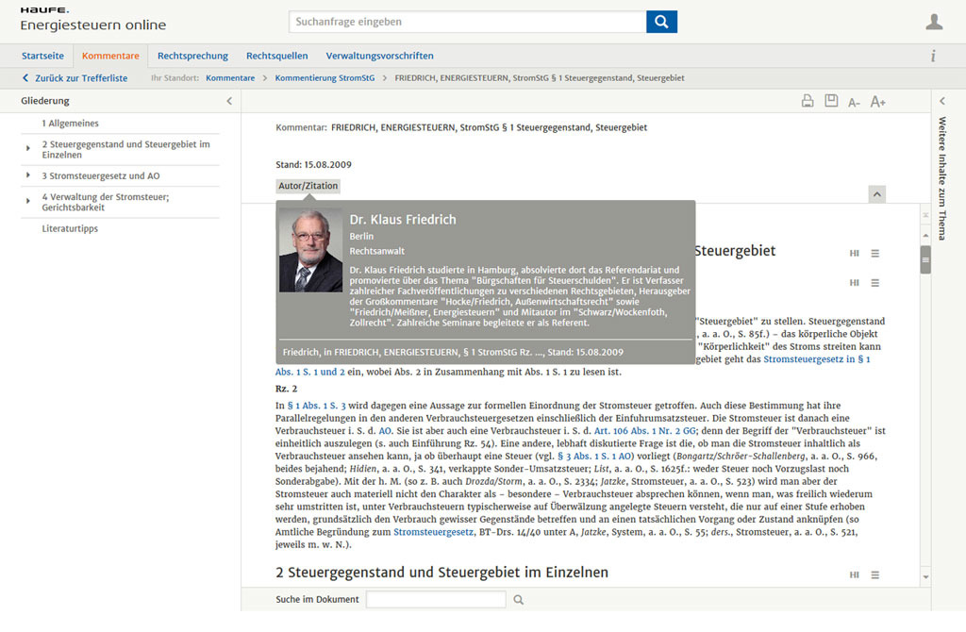
Task: Click Zurück zur Trefferliste link
Action: 75,78
